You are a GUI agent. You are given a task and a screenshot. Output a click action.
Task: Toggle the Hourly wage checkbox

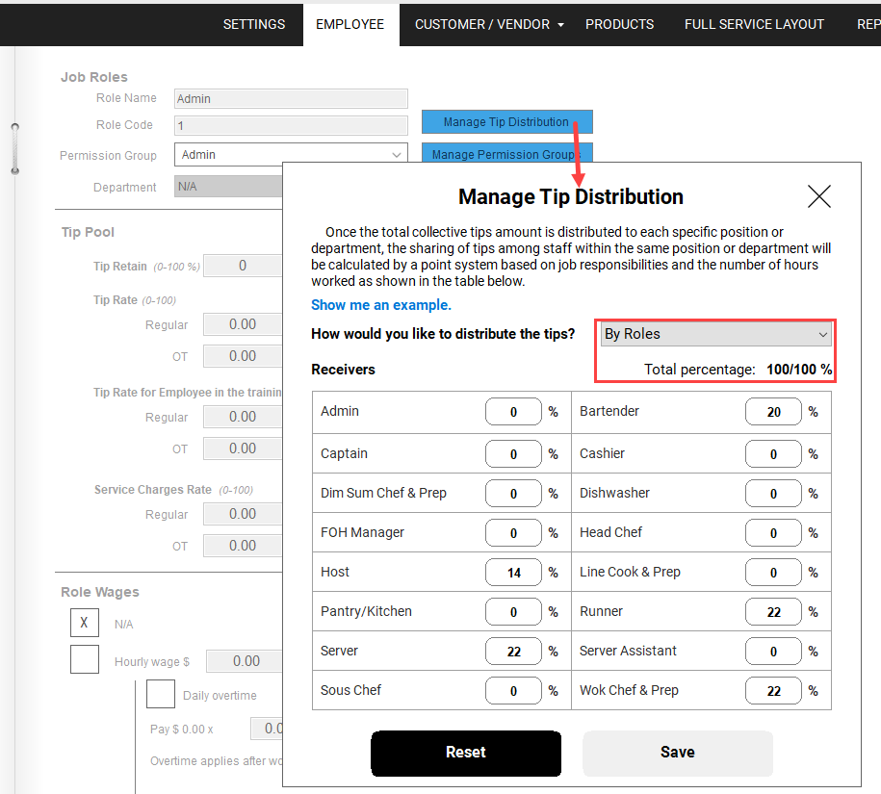tap(84, 659)
